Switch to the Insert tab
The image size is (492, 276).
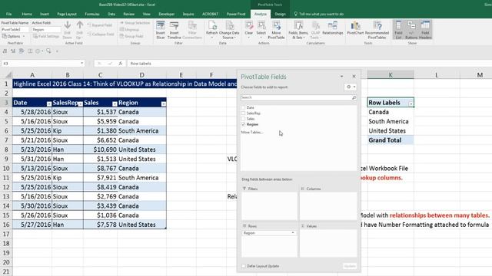[x=45, y=14]
